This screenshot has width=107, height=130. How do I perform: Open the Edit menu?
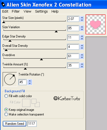pos(5,11)
